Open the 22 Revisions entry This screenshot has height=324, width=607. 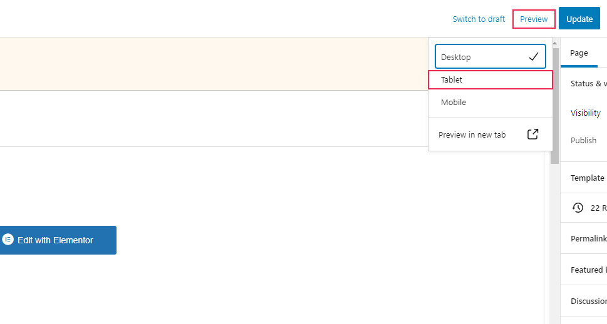click(598, 208)
